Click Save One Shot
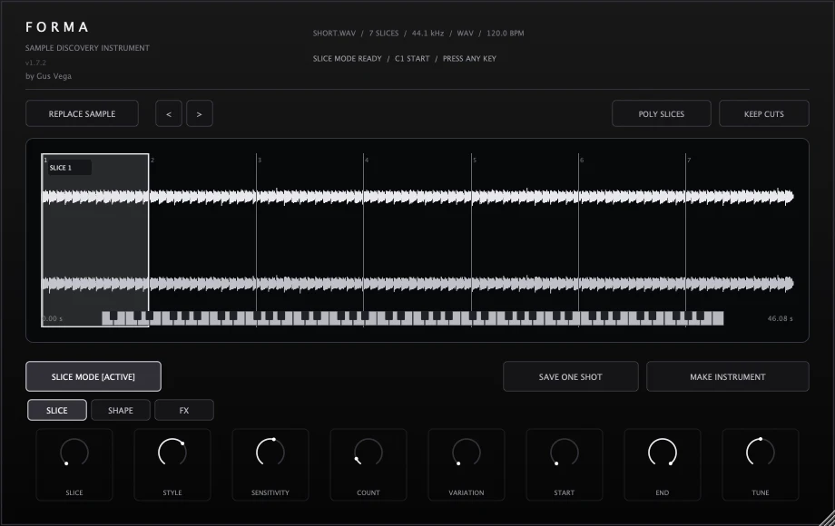This screenshot has height=526, width=835. (570, 376)
